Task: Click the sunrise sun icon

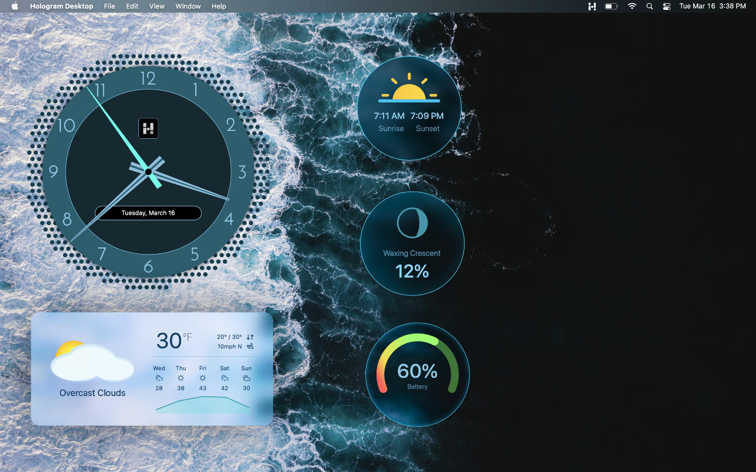Action: [x=409, y=88]
